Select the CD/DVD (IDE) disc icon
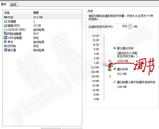The image size is (159, 129). 6,30
